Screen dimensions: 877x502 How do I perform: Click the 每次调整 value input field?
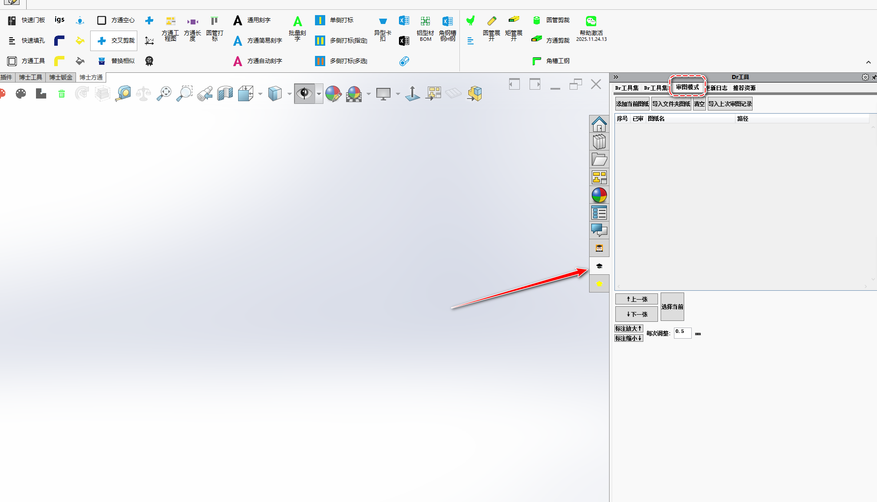(x=682, y=333)
